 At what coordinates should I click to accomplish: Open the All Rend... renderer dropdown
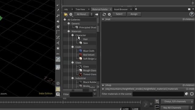coord(83,14)
